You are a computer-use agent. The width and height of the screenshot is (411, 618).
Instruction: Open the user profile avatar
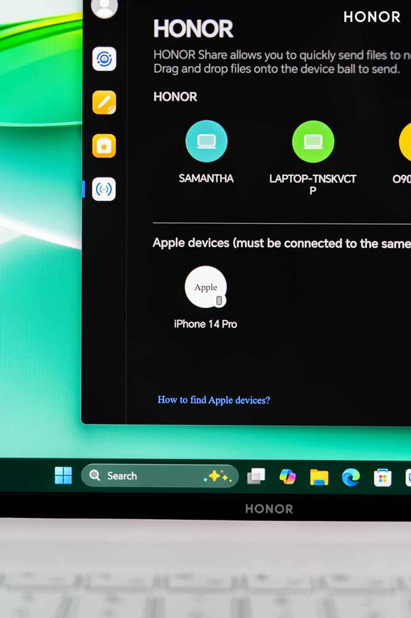(104, 8)
